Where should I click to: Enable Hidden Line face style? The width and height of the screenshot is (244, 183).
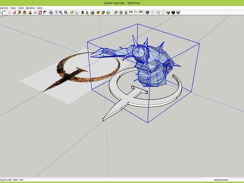163,13
